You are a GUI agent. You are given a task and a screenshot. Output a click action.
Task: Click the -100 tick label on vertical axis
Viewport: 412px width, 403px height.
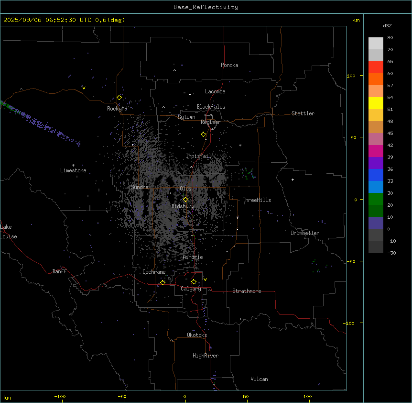[x=349, y=323]
